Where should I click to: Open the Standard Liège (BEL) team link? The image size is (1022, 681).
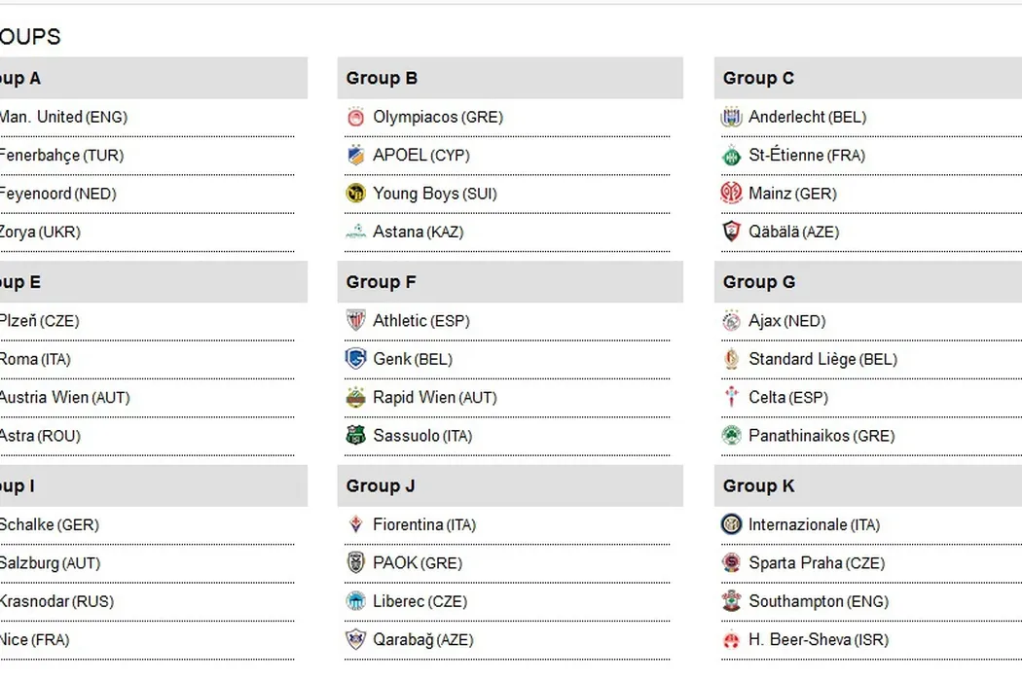click(x=822, y=359)
